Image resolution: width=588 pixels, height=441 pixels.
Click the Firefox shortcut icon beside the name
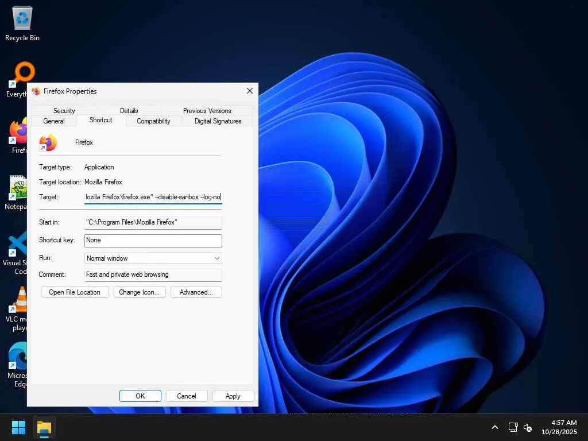pos(48,142)
